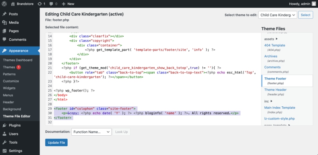This screenshot has width=318, height=155.
Task: Click the Posts pin icon
Action: point(5,14)
